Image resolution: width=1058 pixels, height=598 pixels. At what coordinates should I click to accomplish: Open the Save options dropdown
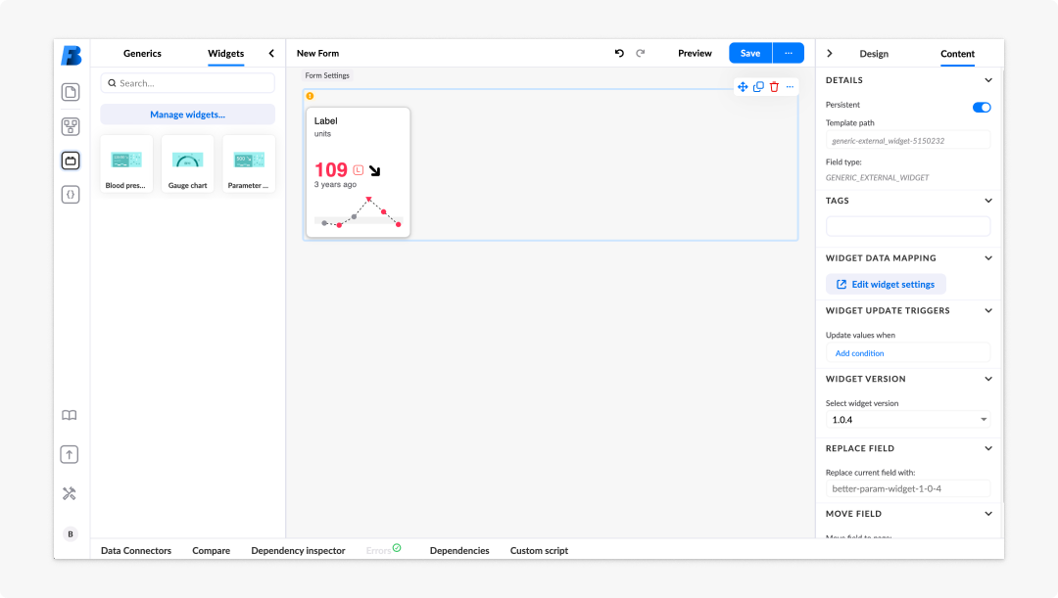(x=788, y=53)
